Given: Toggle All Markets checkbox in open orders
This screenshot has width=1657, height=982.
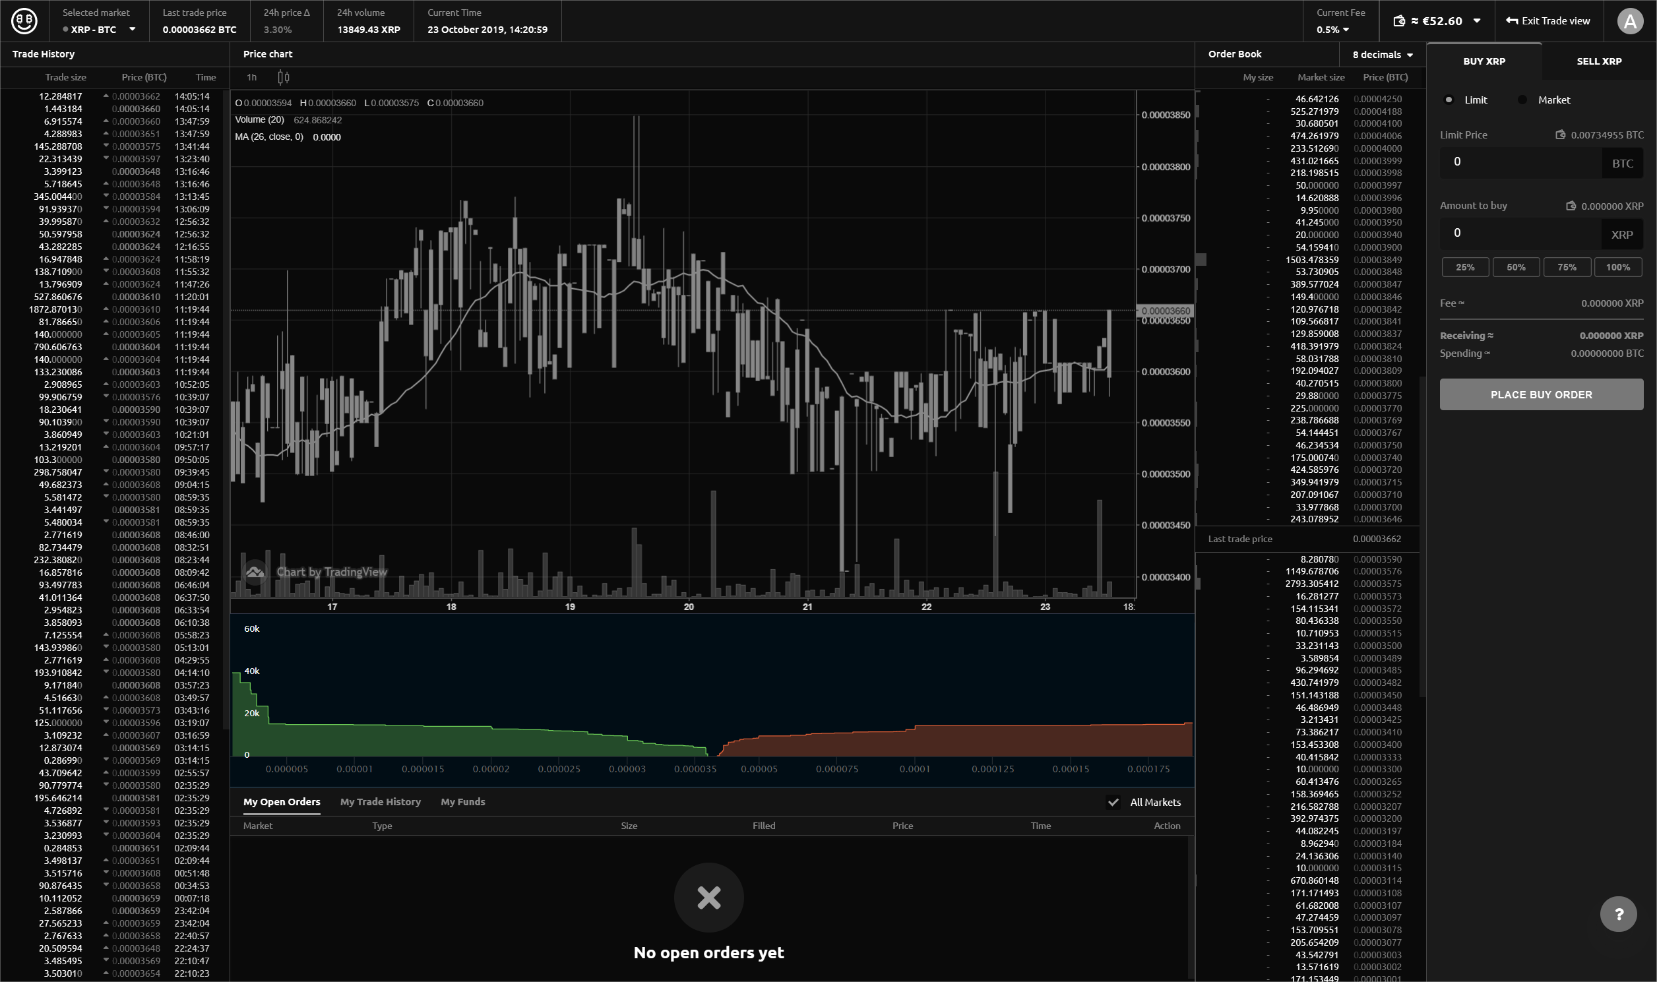Looking at the screenshot, I should pos(1113,802).
